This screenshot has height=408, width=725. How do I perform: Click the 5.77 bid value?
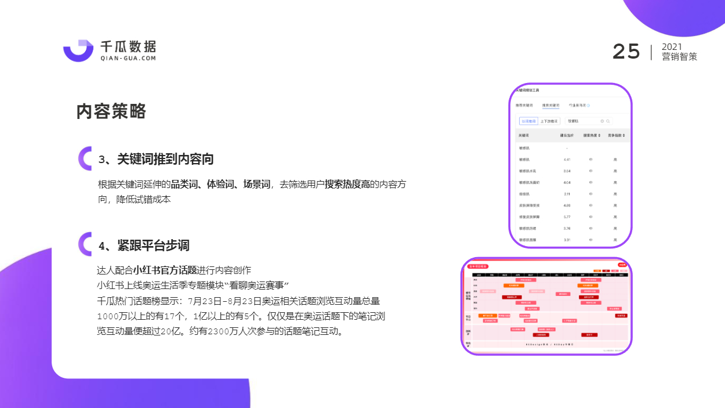(567, 217)
